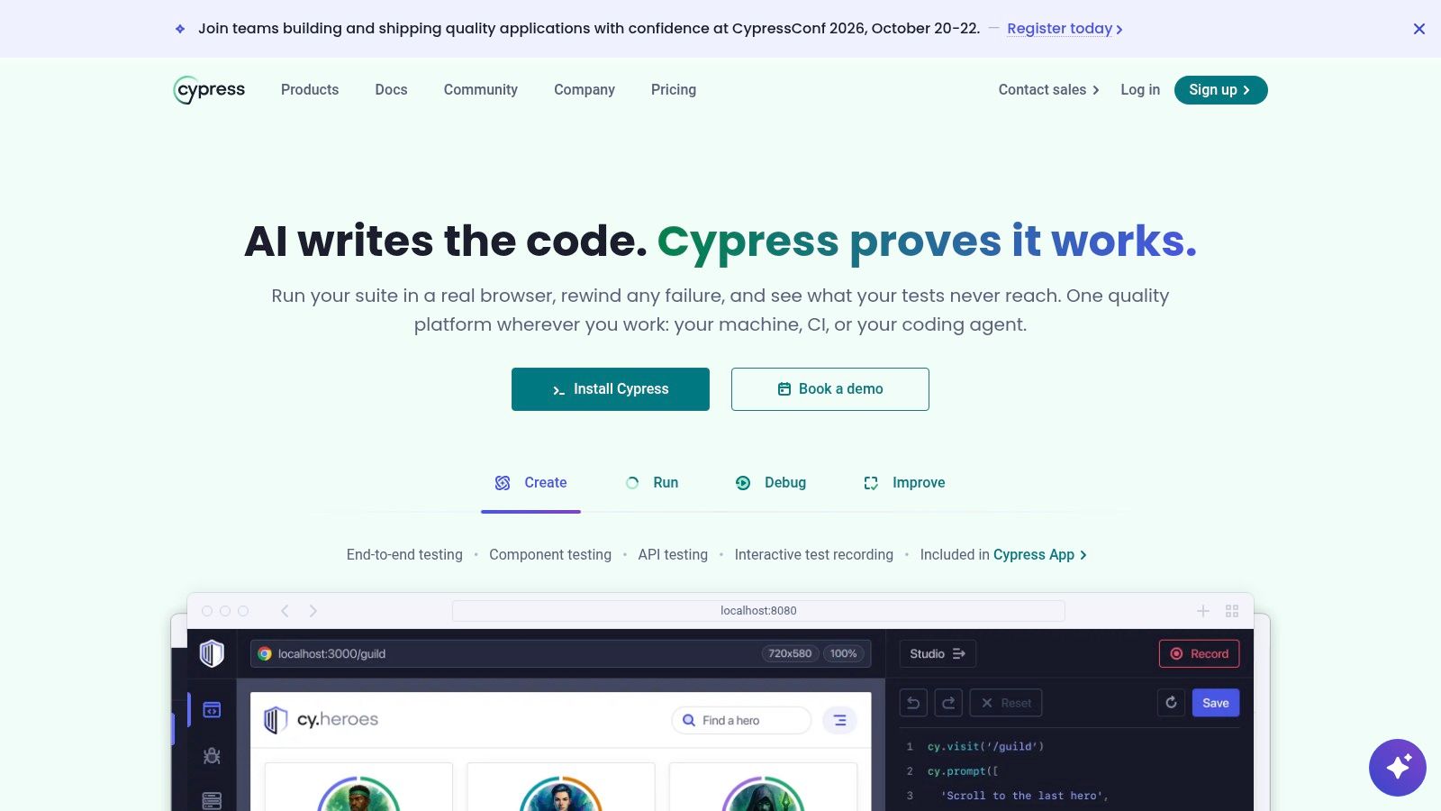Click the hooded hero avatar card
Image resolution: width=1441 pixels, height=811 pixels.
(763, 788)
